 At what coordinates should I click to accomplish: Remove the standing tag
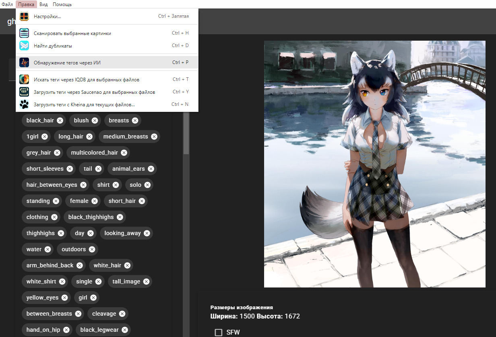coord(56,201)
